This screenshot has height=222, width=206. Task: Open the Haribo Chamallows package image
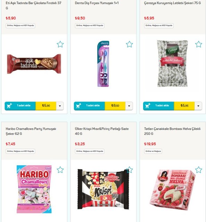[34, 189]
